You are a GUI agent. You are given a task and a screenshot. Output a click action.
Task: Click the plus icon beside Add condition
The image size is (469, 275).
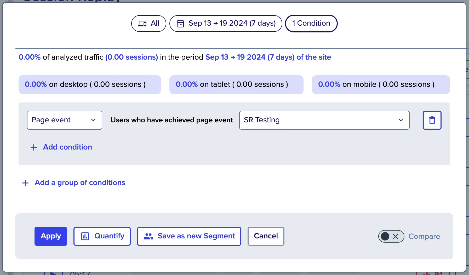tap(34, 147)
